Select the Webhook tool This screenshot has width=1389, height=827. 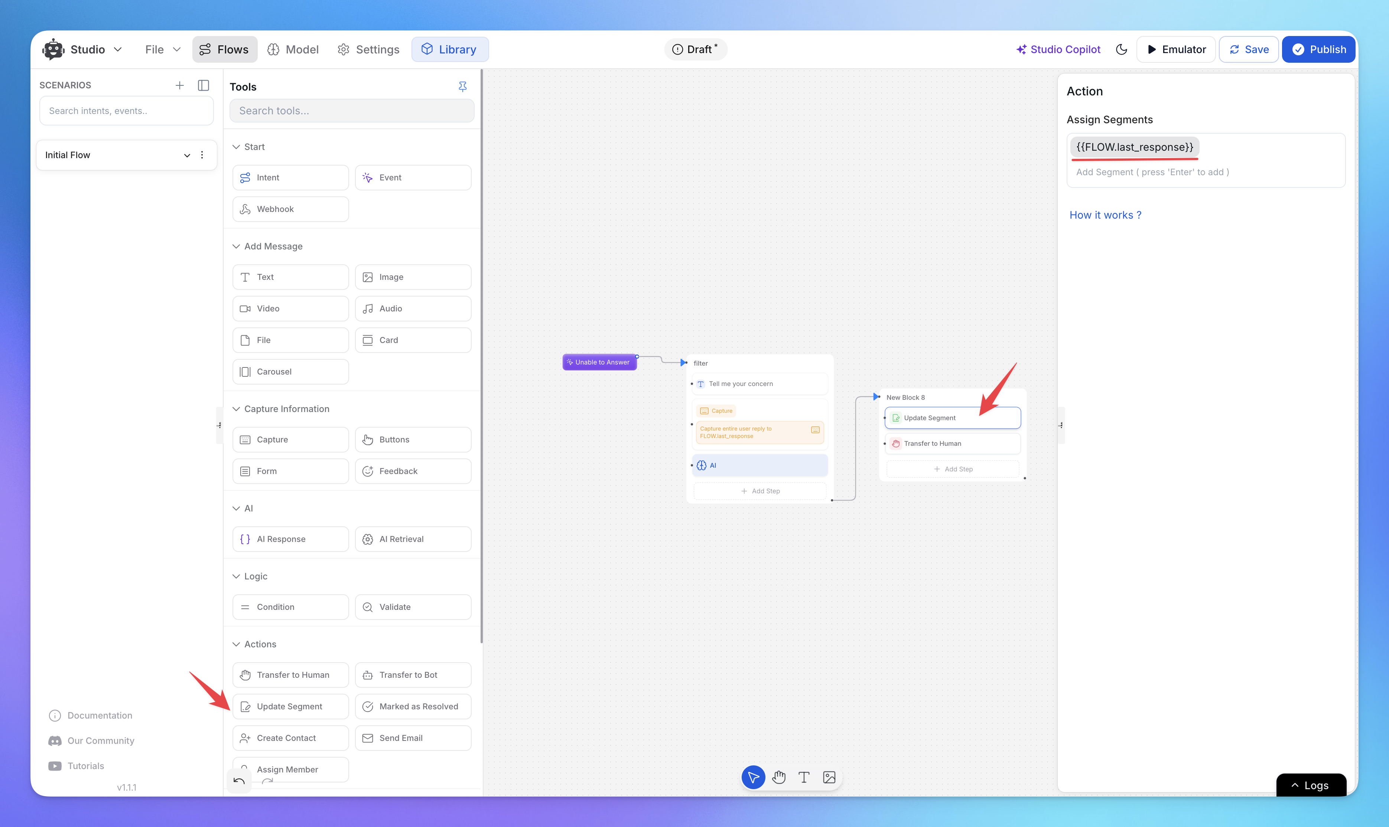tap(290, 209)
